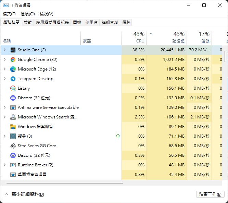Click the green leaf efficiency icon for 搜尋
Screen dimensions: 228x203
(x=118, y=136)
